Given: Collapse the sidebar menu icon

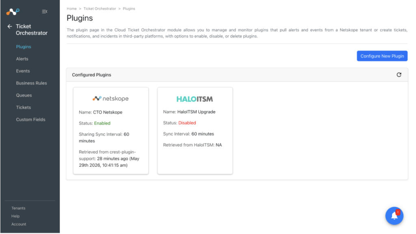Looking at the screenshot, I should point(45,11).
